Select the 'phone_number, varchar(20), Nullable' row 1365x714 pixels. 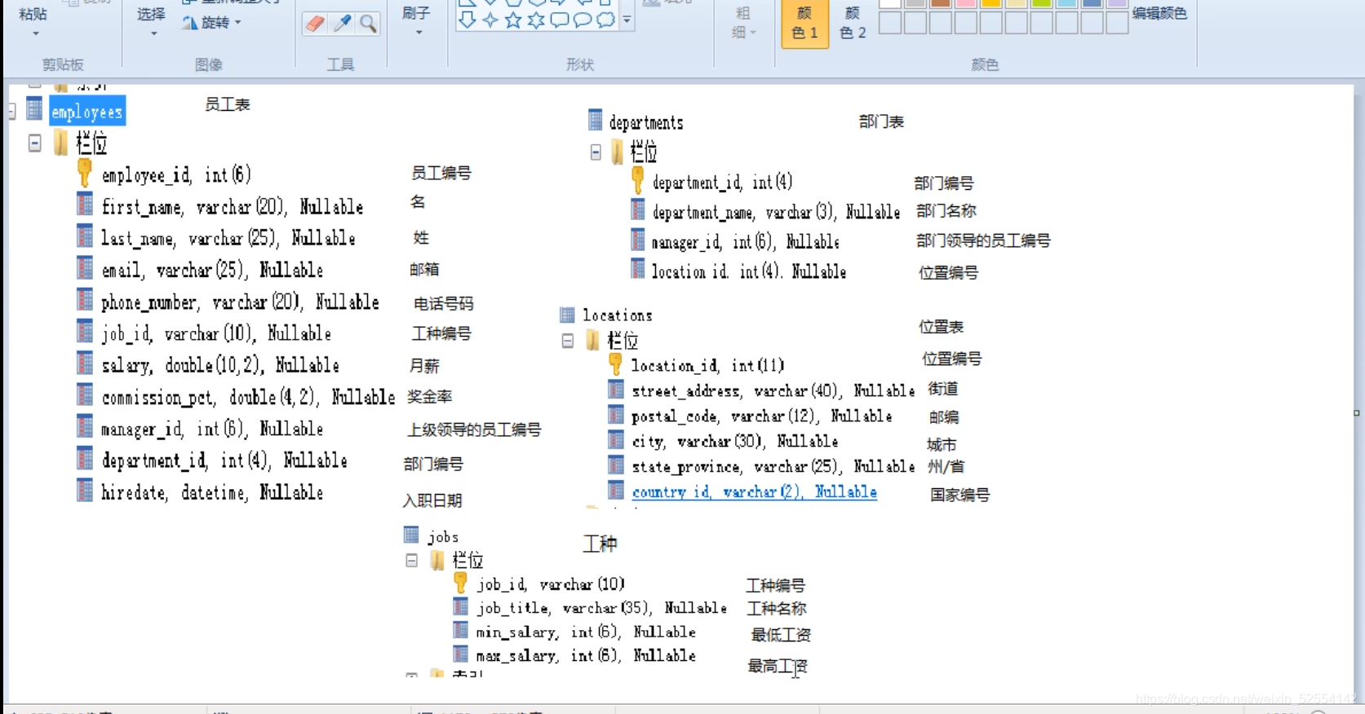point(240,302)
